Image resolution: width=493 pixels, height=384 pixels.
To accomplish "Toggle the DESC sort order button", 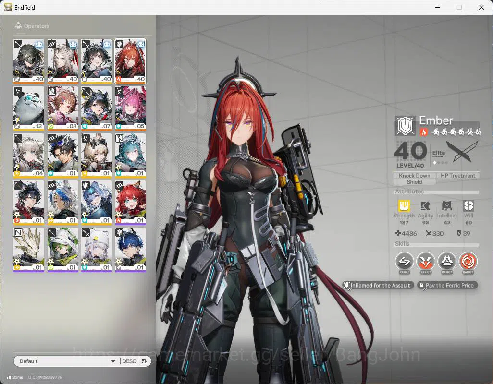I will (x=135, y=361).
